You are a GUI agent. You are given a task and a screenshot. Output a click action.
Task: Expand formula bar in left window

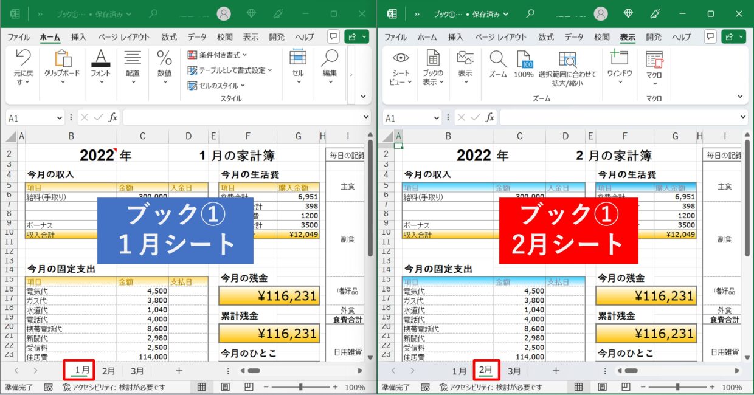click(366, 117)
